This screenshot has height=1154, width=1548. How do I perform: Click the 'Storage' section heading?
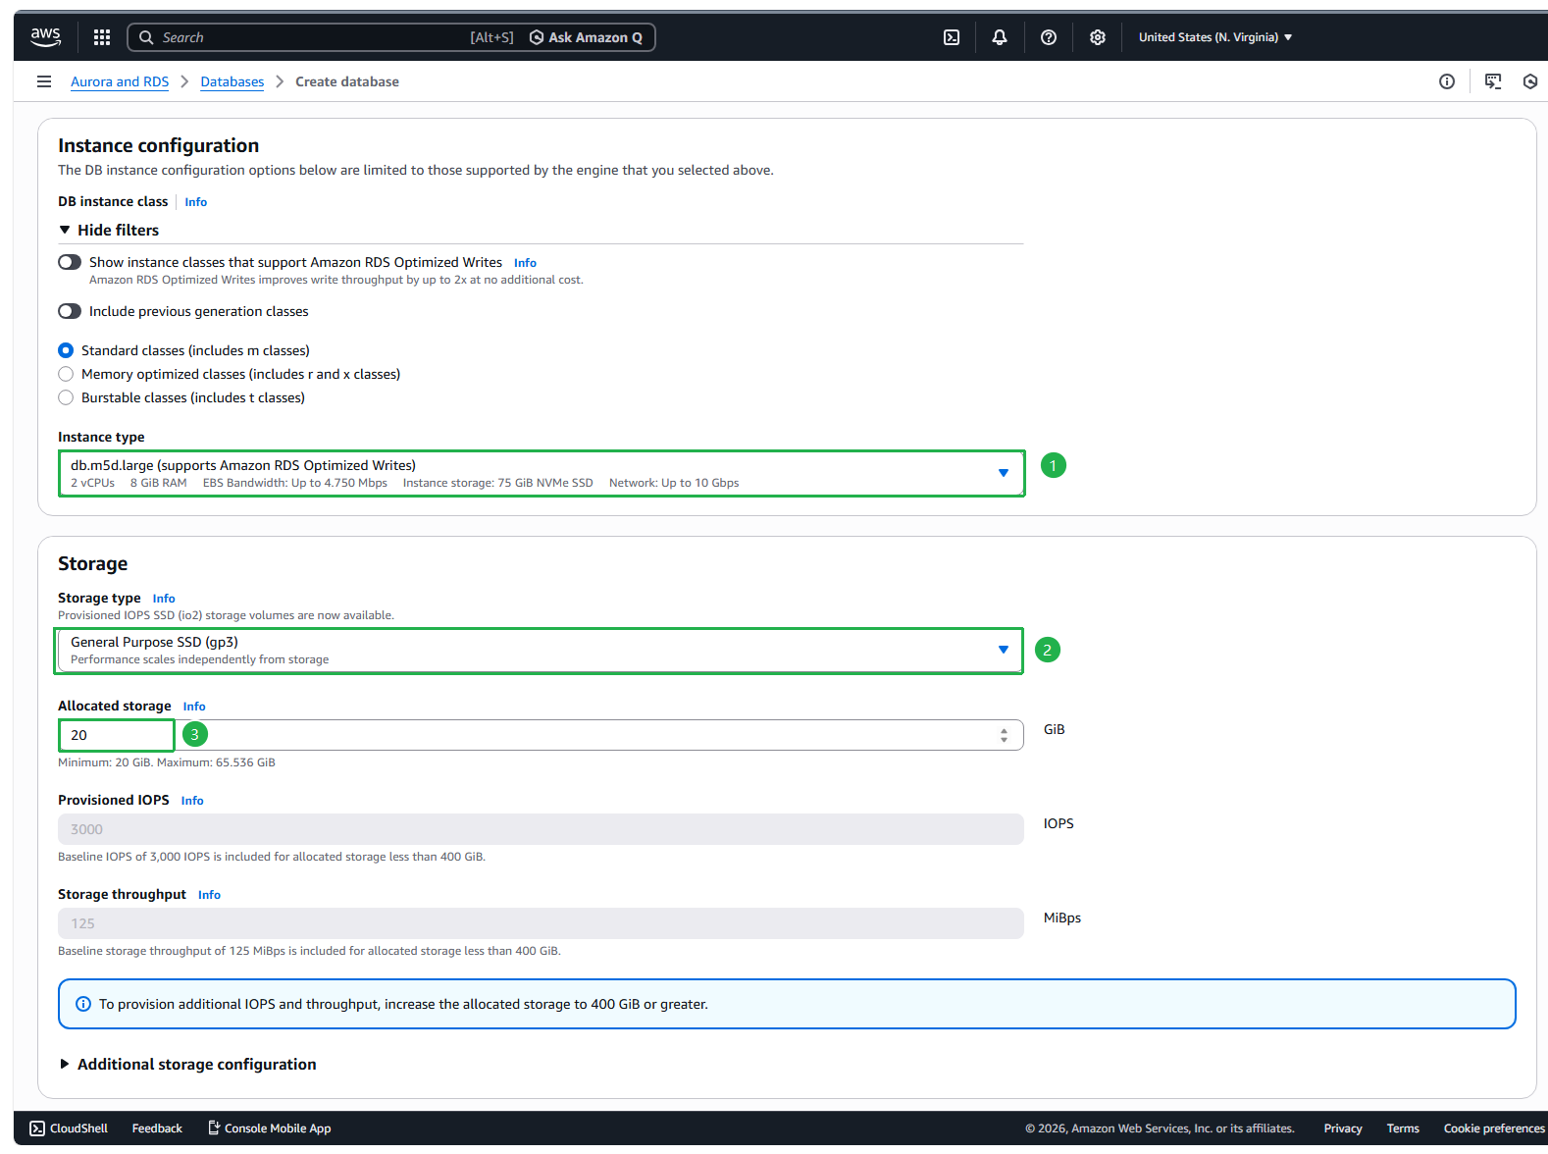pyautogui.click(x=93, y=563)
